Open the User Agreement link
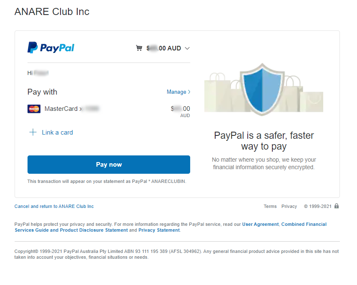Image resolution: width=357 pixels, height=285 pixels. pyautogui.click(x=260, y=224)
